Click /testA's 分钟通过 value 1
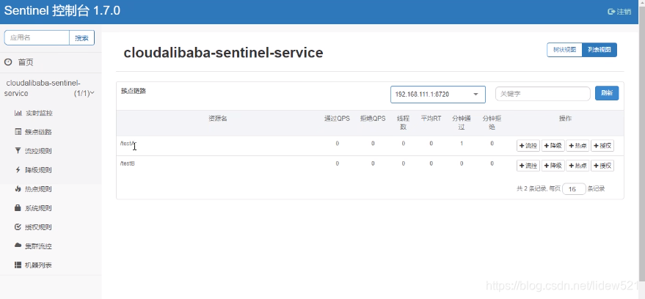 tap(462, 144)
